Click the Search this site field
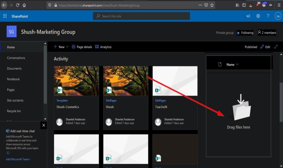Image resolution: width=283 pixels, height=168 pixels. click(141, 16)
